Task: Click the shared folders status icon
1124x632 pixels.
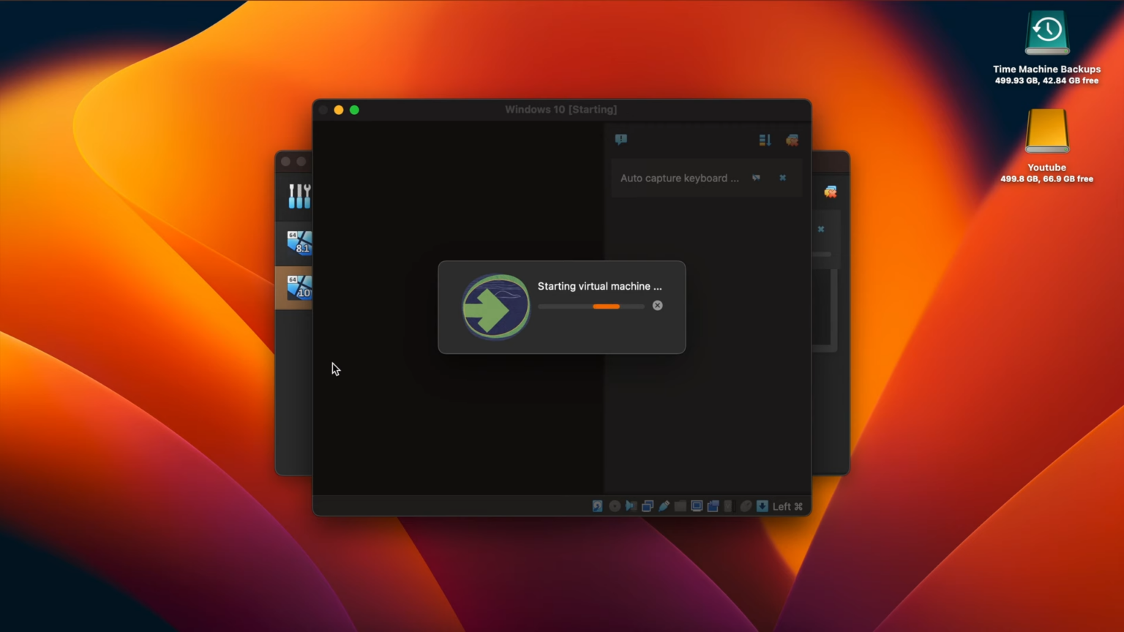Action: point(680,505)
